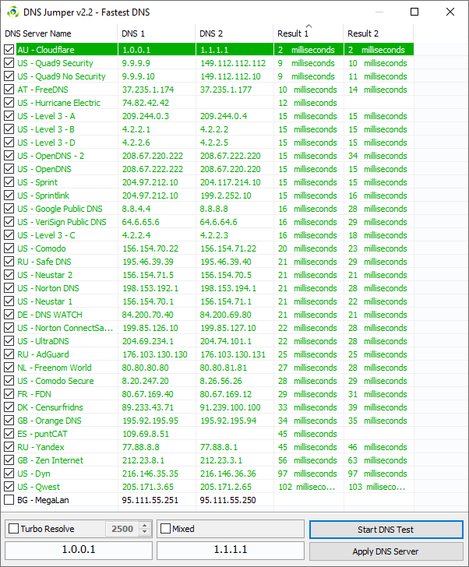Screen dimensions: 469x567
Task: Click the secondary DNS field showing 1.1.1.1
Action: [x=231, y=550]
